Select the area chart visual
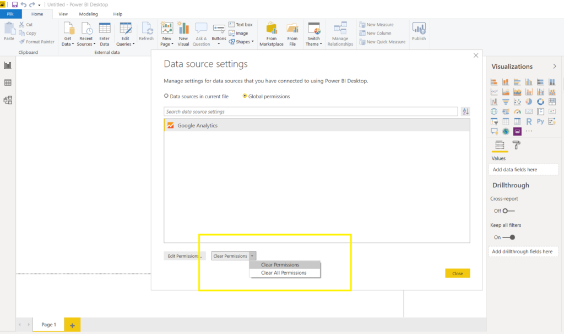Viewport: 564px width, 334px height. click(506, 92)
